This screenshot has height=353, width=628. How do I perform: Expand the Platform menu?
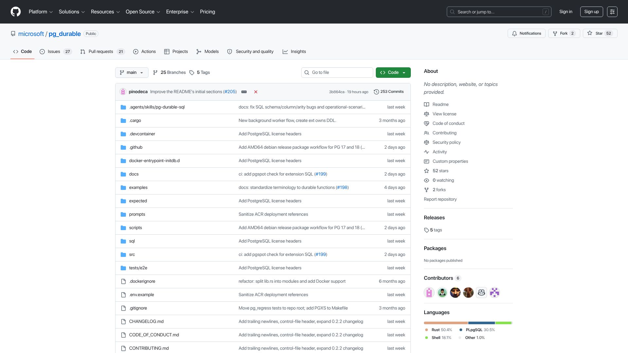click(x=41, y=12)
